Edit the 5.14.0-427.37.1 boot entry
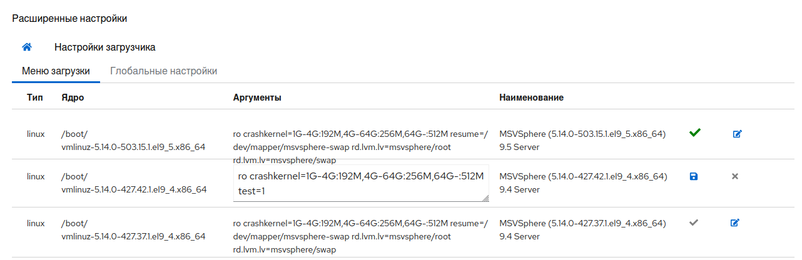The height and width of the screenshot is (260, 802). pyautogui.click(x=737, y=222)
